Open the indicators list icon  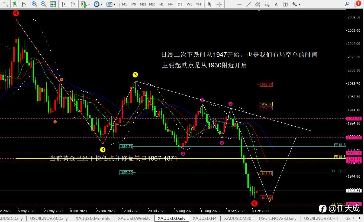click(x=84, y=4)
